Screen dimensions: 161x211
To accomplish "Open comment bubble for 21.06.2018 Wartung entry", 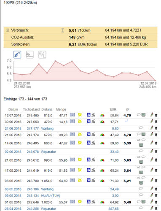I will click(x=141, y=128).
